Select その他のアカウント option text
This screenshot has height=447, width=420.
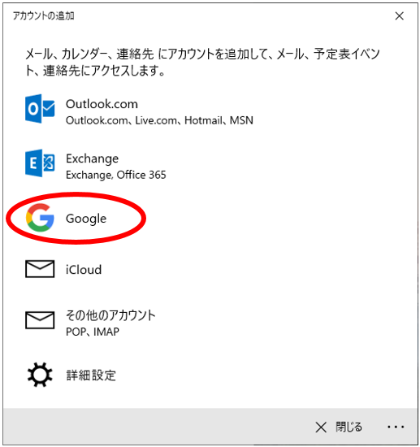110,315
